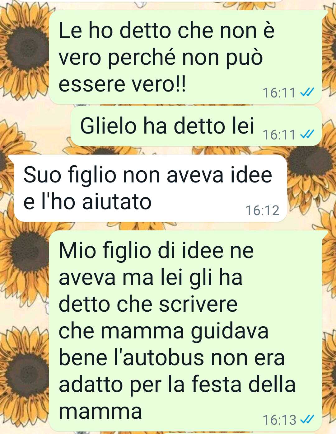Image resolution: width=336 pixels, height=434 pixels.
Task: Tap the 16:12 timestamp on the white bubble
Action: pos(263,210)
